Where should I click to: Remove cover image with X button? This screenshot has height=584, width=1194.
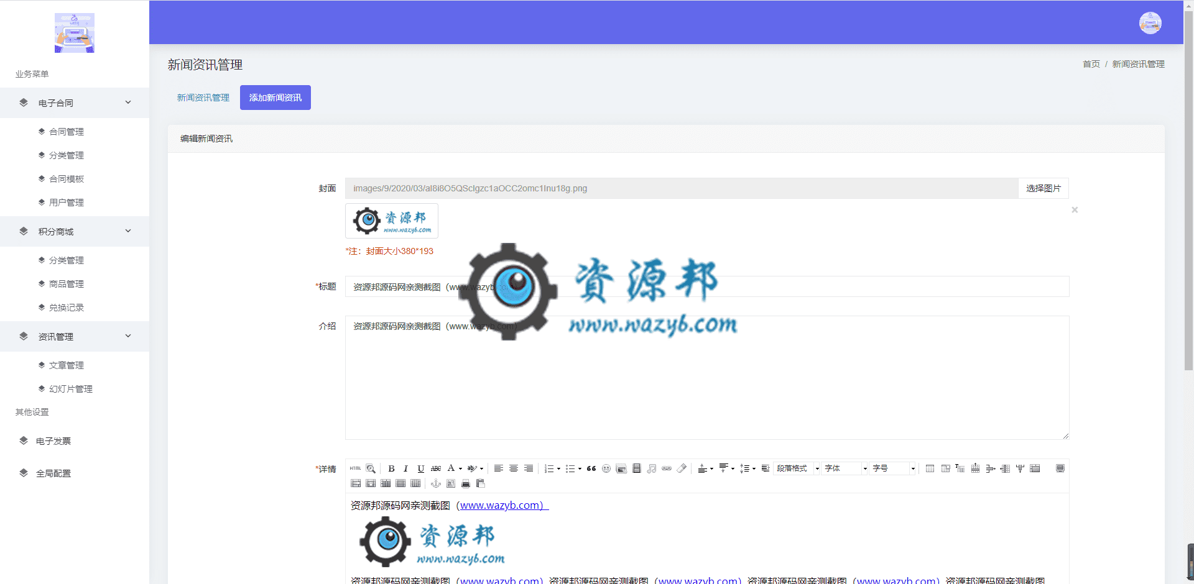pyautogui.click(x=1075, y=210)
